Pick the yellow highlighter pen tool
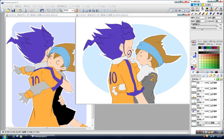The height and width of the screenshot is (139, 224). 207,14
